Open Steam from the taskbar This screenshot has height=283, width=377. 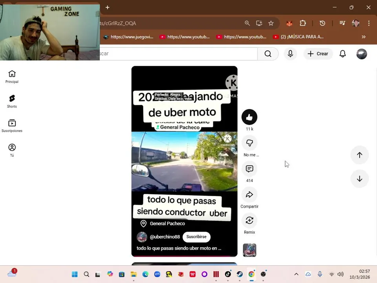[x=240, y=274]
